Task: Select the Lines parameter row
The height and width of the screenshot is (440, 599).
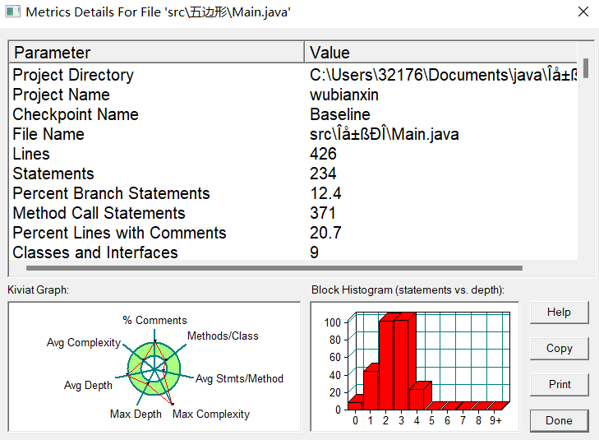Action: point(293,154)
